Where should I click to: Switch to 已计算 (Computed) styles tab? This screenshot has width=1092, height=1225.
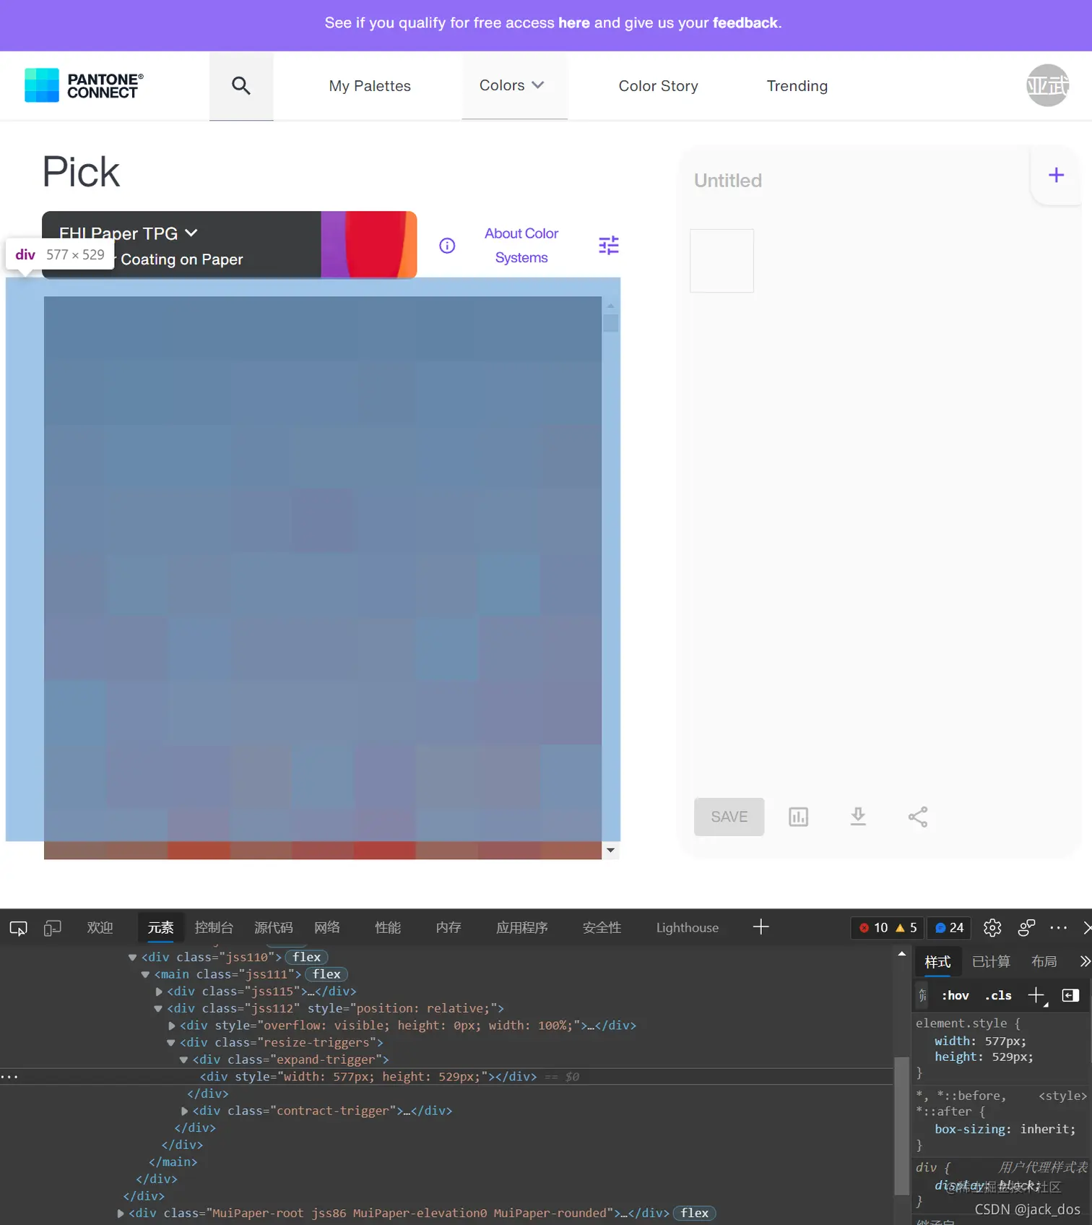point(991,962)
